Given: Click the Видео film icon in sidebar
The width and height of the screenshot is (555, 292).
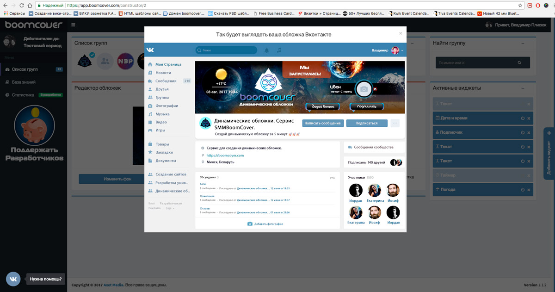Looking at the screenshot, I should coord(150,122).
